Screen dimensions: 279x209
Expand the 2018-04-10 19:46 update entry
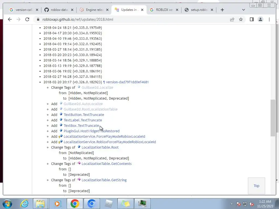72,39
